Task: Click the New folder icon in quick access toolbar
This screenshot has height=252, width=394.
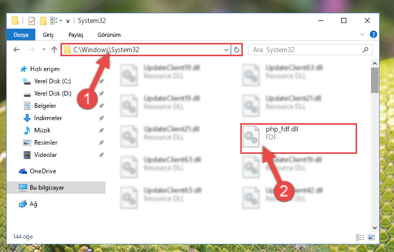Action: [43, 21]
